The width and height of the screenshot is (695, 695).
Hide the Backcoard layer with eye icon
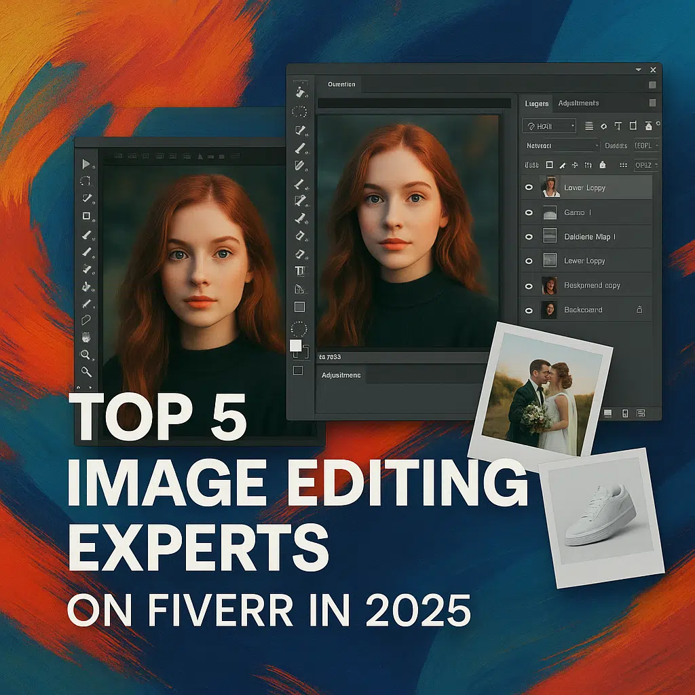click(x=529, y=310)
